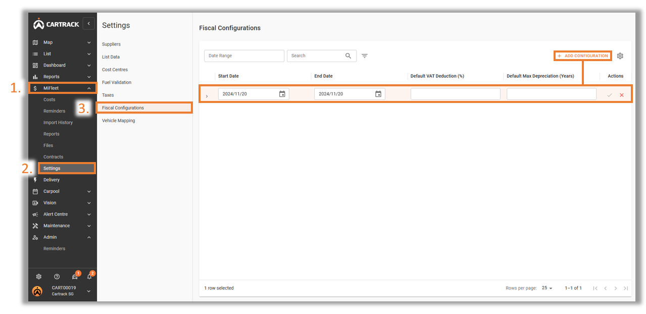This screenshot has height=314, width=646.
Task: Click Default VAT Deduction input
Action: (x=456, y=94)
